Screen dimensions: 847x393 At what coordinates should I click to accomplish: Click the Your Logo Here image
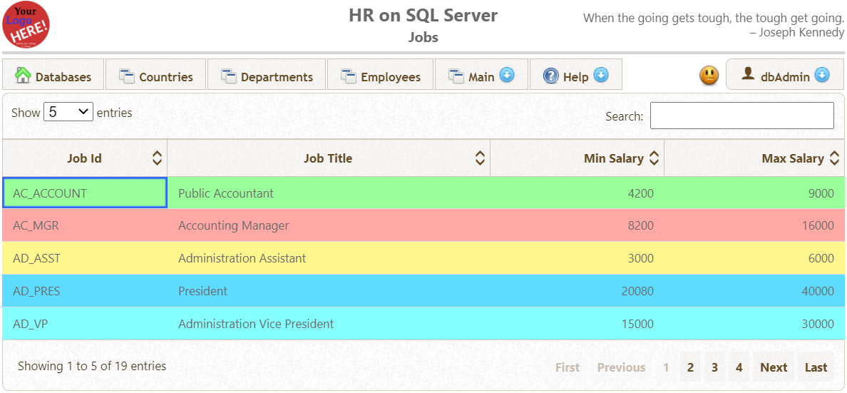[x=26, y=25]
